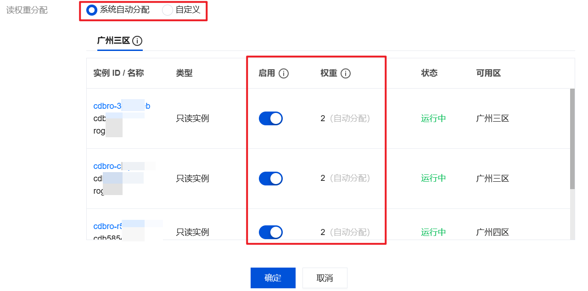This screenshot has height=291, width=588.
Task: Click 实例 ID / 名称 column header
Action: [x=118, y=73]
